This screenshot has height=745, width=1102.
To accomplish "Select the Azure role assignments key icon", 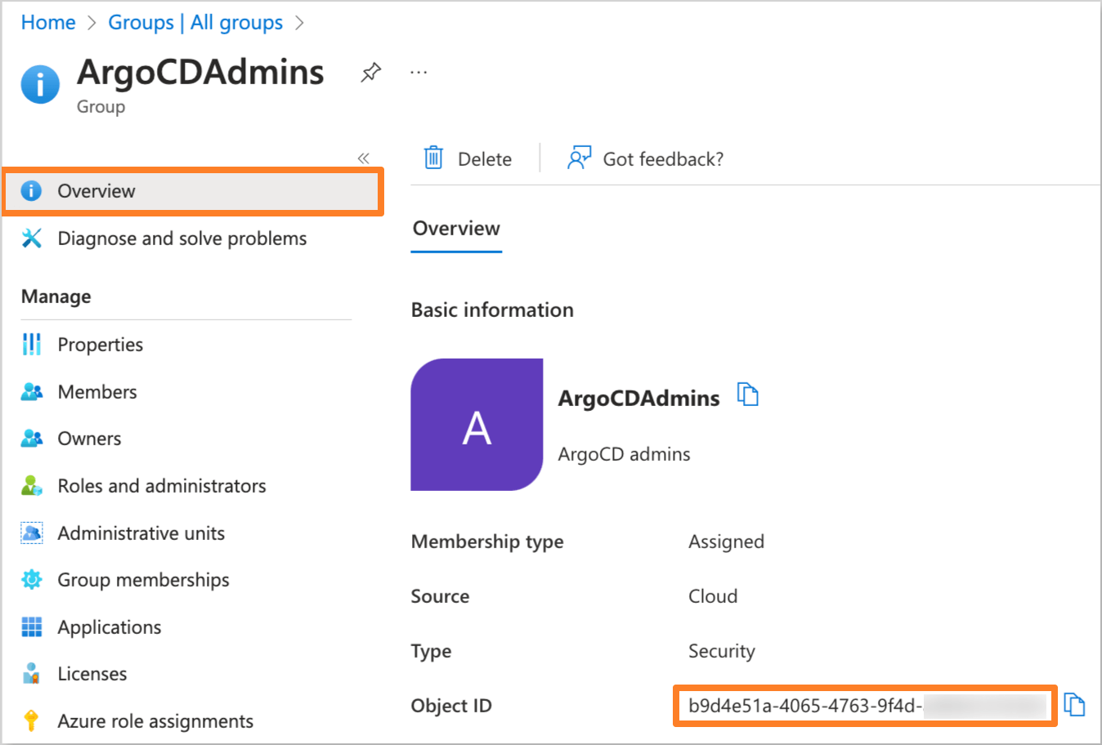I will tap(31, 720).
